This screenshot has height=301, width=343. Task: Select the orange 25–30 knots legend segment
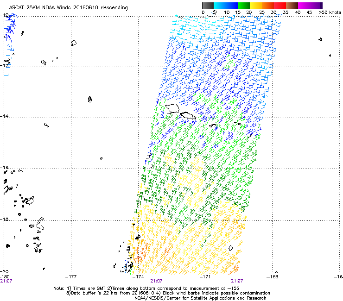pyautogui.click(x=268, y=6)
